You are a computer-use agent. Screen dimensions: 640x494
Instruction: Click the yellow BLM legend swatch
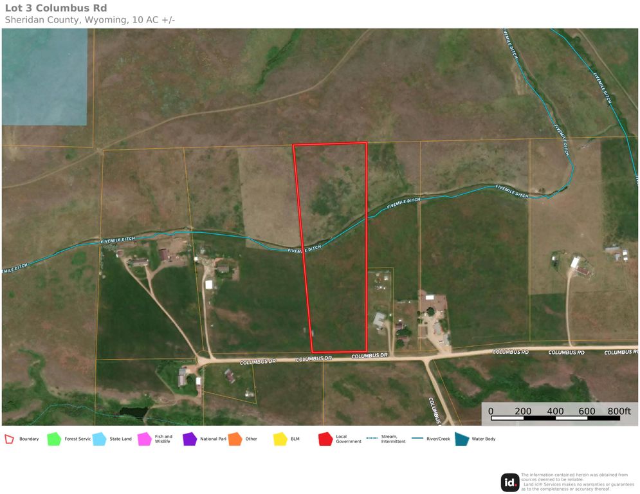[280, 439]
